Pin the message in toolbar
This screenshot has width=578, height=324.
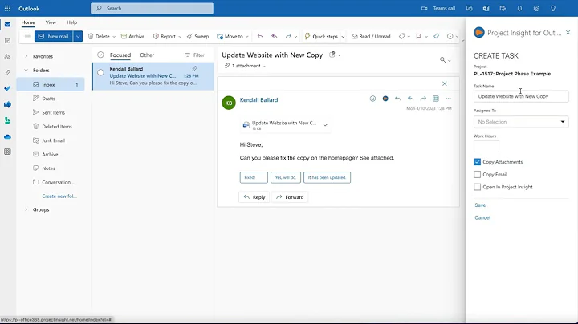click(x=436, y=36)
